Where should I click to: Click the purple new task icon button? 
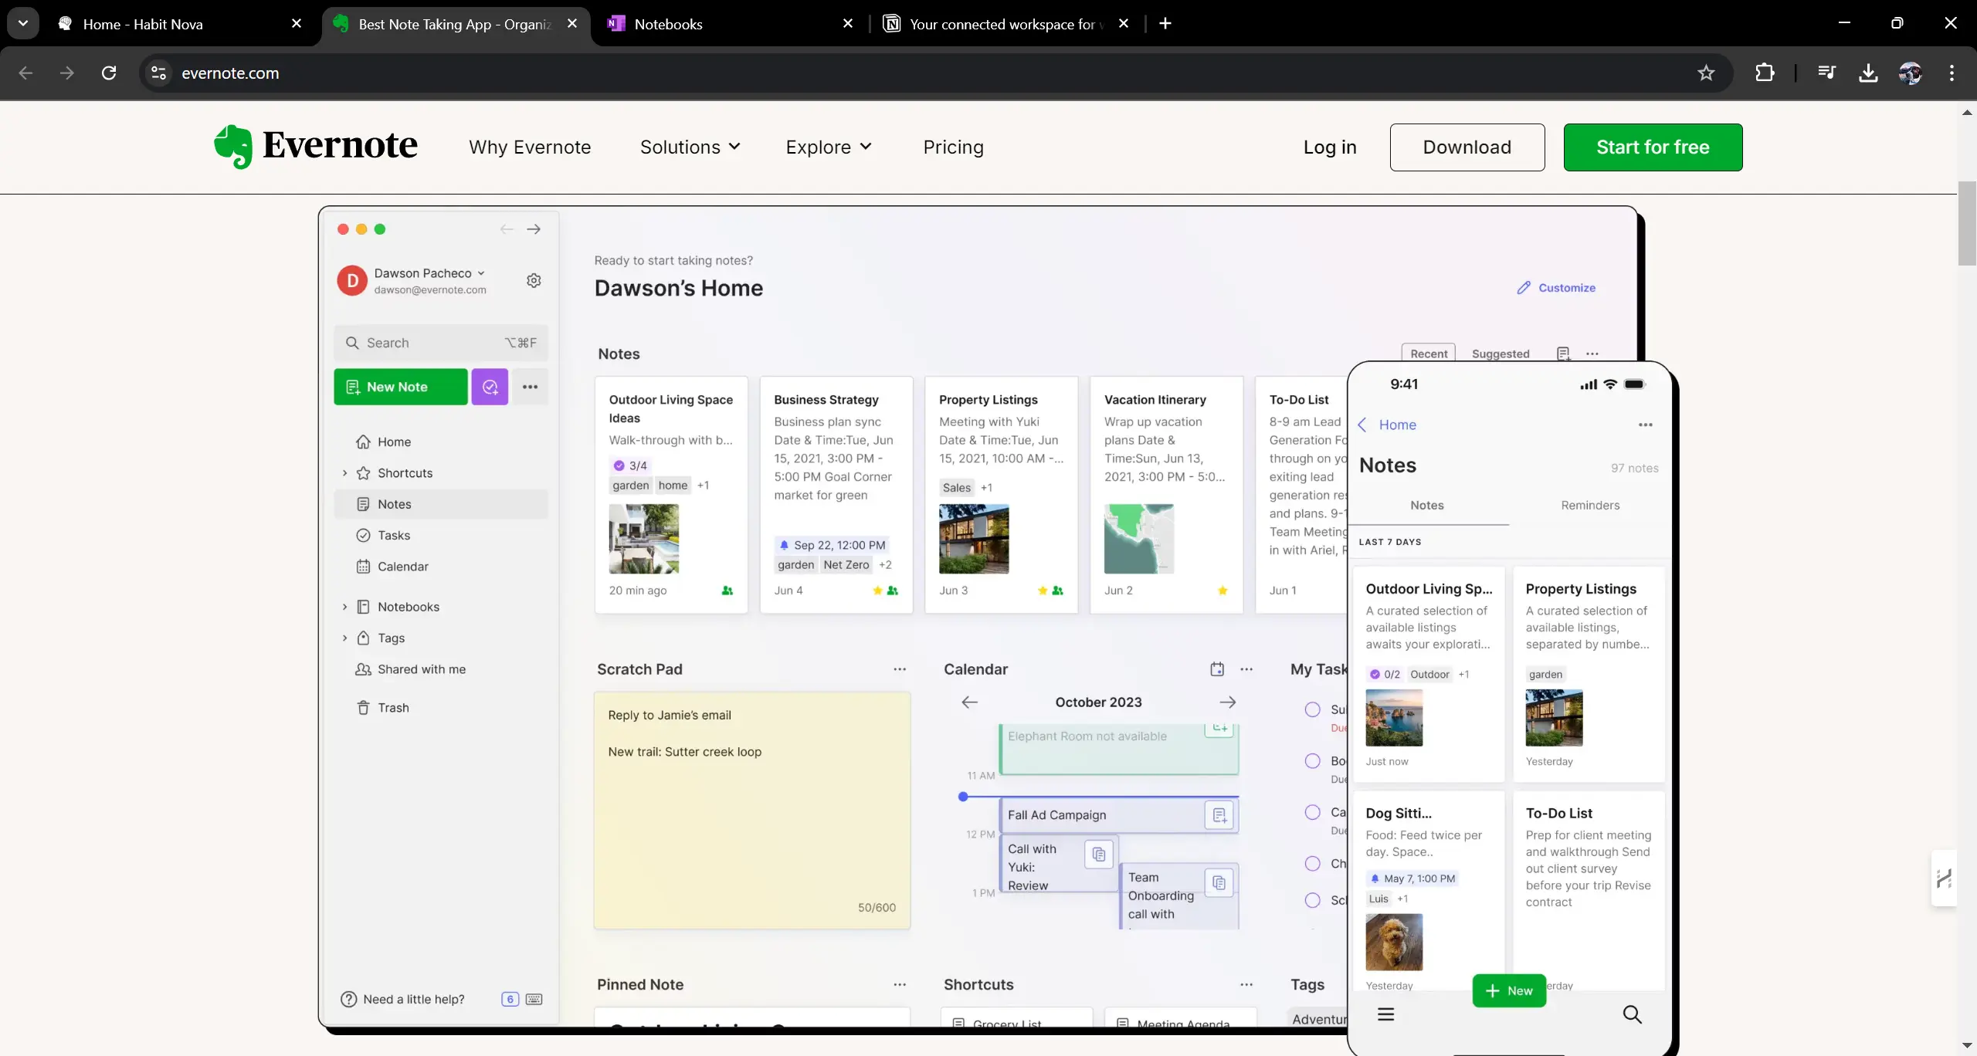coord(490,387)
